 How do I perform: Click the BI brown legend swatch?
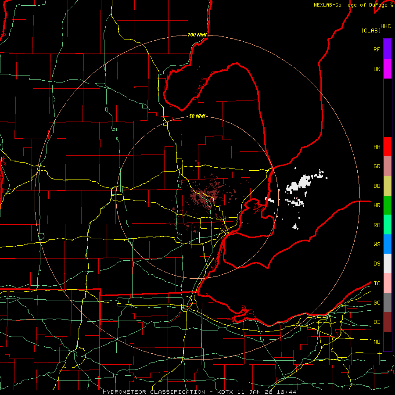tap(388, 322)
